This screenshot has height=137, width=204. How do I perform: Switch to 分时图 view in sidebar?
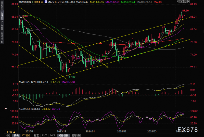coord(2,5)
